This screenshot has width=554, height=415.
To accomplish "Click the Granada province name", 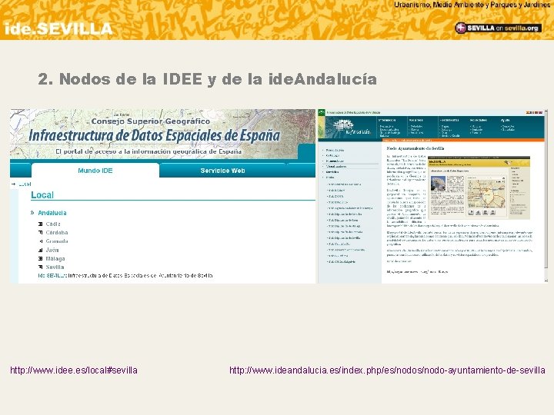I will click(x=57, y=241).
